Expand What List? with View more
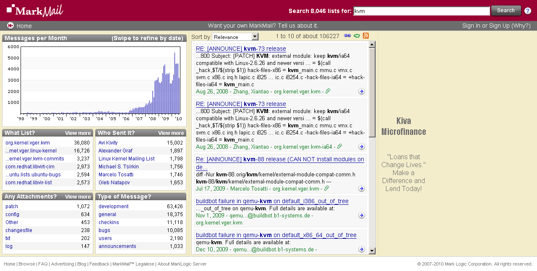 pos(78,133)
